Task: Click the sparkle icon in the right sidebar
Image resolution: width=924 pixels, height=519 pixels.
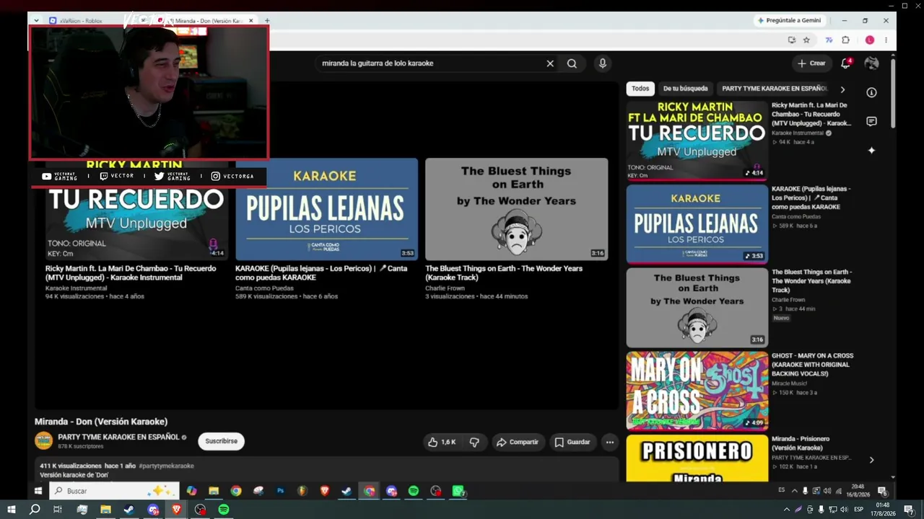Action: (871, 151)
